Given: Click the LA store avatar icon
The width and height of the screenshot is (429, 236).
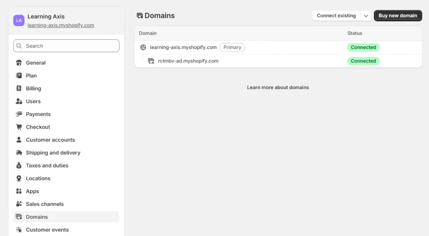Looking at the screenshot, I should 19,21.
